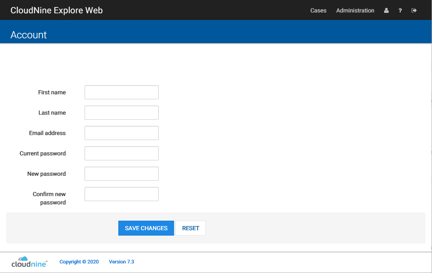
Task: Focus the Confirm new password field
Action: click(x=122, y=194)
